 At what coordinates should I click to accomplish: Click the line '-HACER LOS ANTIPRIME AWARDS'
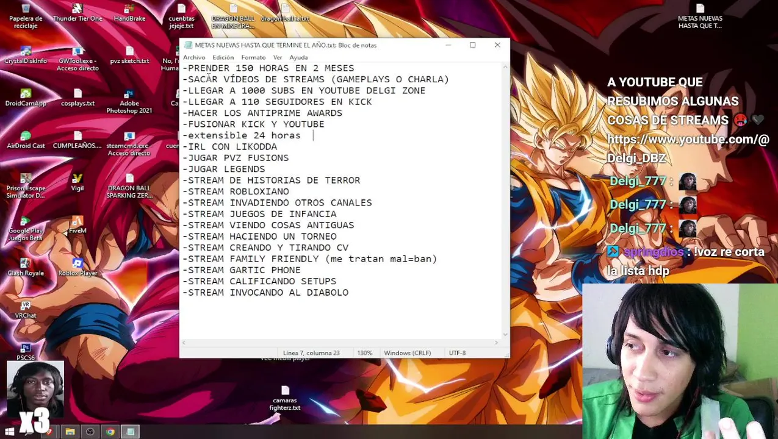pyautogui.click(x=262, y=113)
